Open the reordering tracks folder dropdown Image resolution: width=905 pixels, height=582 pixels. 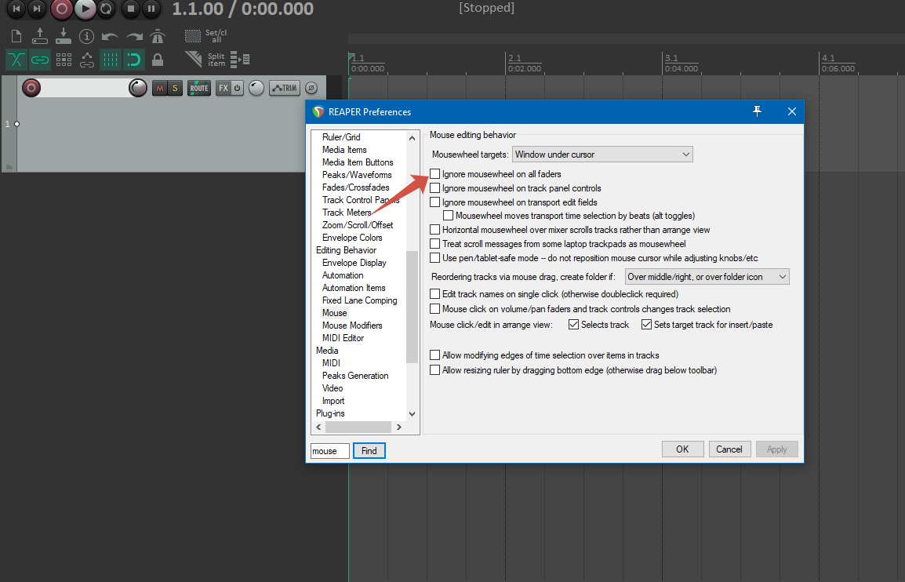pyautogui.click(x=707, y=277)
